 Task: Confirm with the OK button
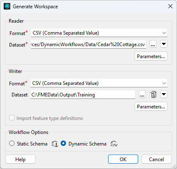[x=123, y=159]
